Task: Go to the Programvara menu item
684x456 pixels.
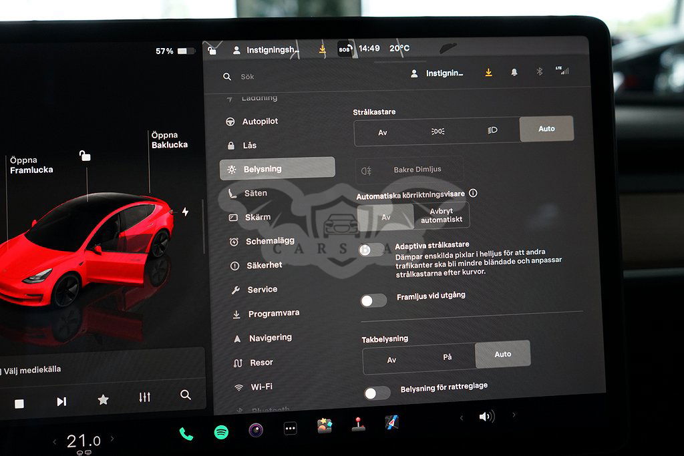Action: 273,314
